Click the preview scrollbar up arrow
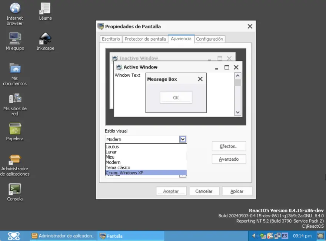 [x=237, y=76]
